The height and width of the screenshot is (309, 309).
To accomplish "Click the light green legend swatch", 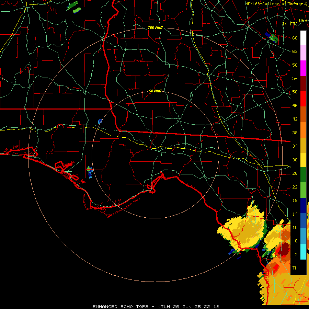I will coord(303,190).
